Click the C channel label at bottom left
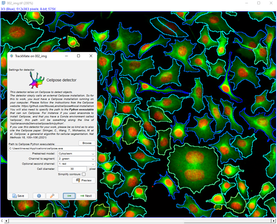Viewport: 277px width, 224px height. [x=2, y=221]
